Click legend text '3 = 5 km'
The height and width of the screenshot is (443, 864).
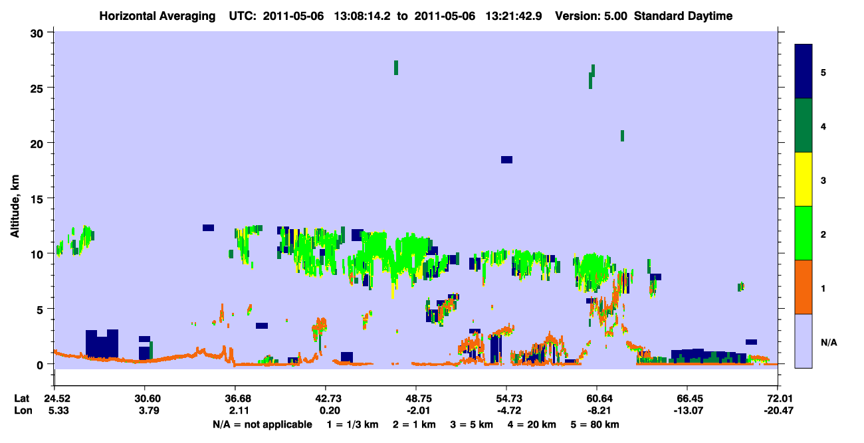click(473, 424)
